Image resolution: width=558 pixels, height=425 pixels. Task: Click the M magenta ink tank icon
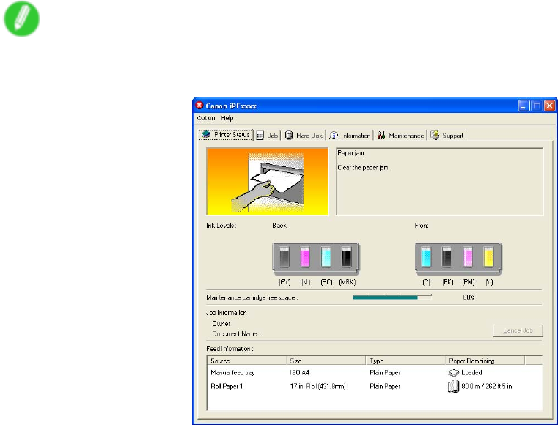point(305,256)
